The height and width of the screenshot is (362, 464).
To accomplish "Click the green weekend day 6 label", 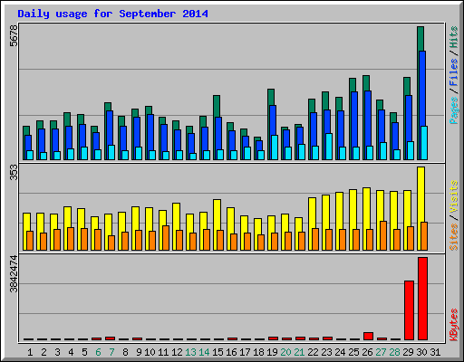I will click(x=98, y=352).
